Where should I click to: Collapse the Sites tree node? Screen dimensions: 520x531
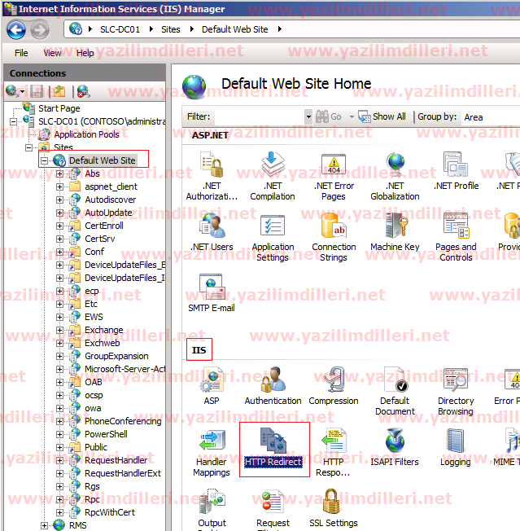[29, 147]
